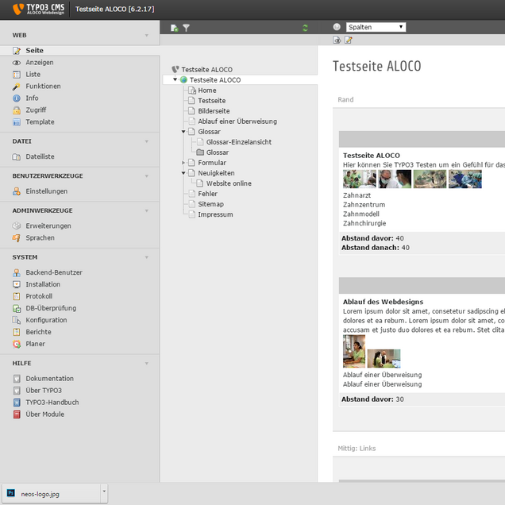Open the Berichte reports icon

tap(17, 332)
